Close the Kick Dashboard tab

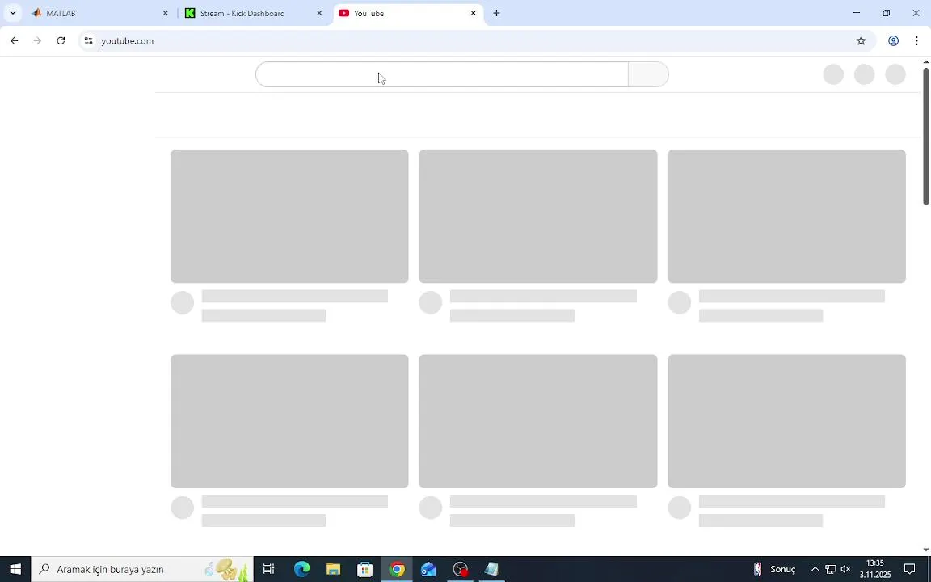pyautogui.click(x=319, y=13)
